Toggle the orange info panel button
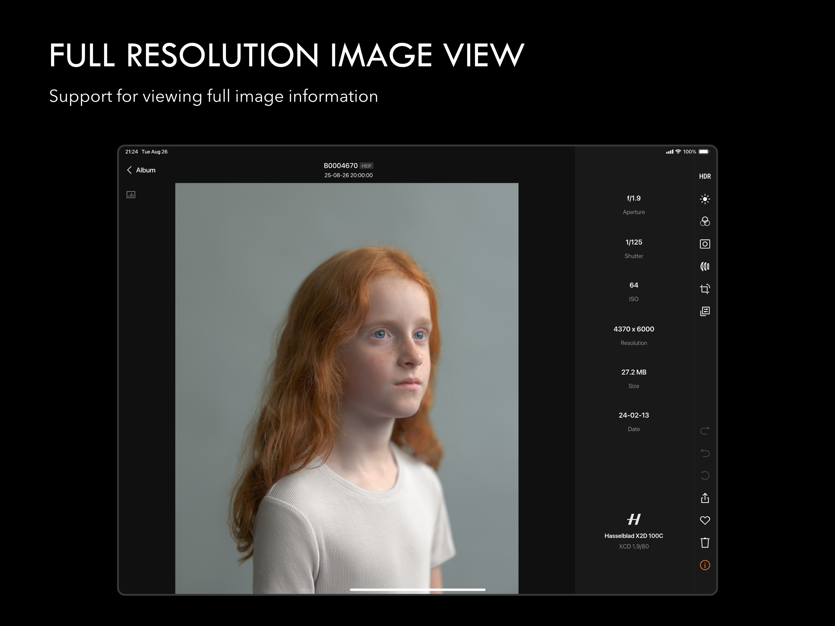The height and width of the screenshot is (626, 835). [704, 565]
